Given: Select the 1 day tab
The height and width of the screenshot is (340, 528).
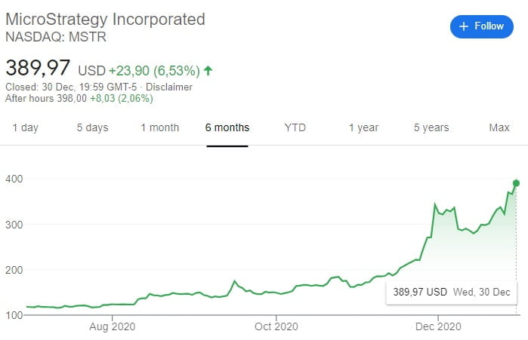Looking at the screenshot, I should tap(25, 127).
